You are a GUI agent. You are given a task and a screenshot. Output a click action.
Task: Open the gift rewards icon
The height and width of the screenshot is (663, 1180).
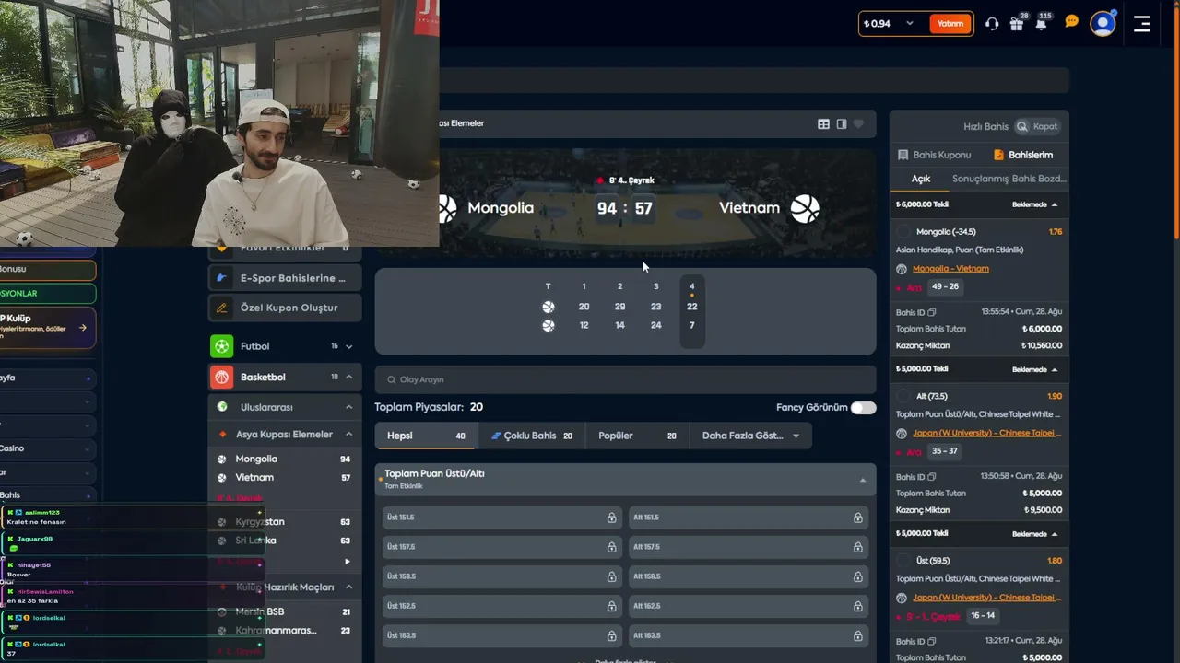pyautogui.click(x=1017, y=24)
